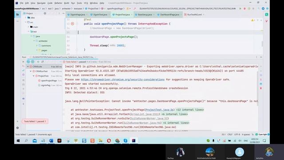
Task: Collapse the CRMRunTest node
Action: pyautogui.click(x=31, y=71)
